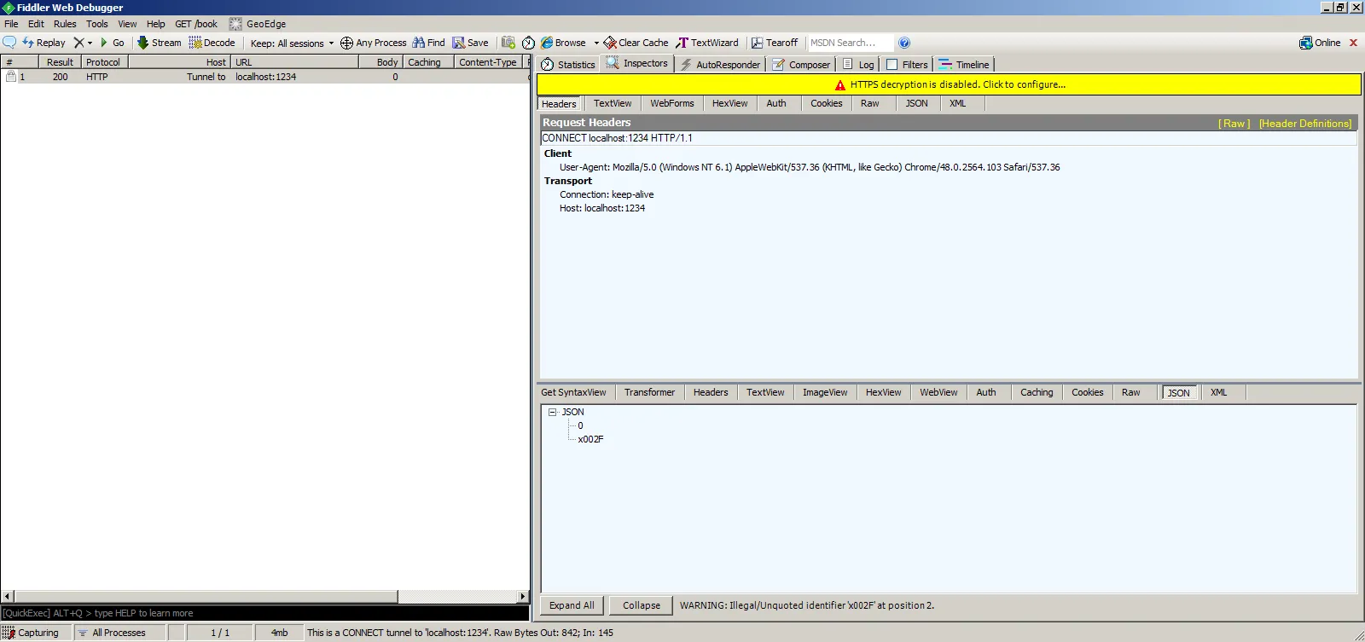The image size is (1365, 642).
Task: Open the TextWizard tool
Action: [707, 43]
